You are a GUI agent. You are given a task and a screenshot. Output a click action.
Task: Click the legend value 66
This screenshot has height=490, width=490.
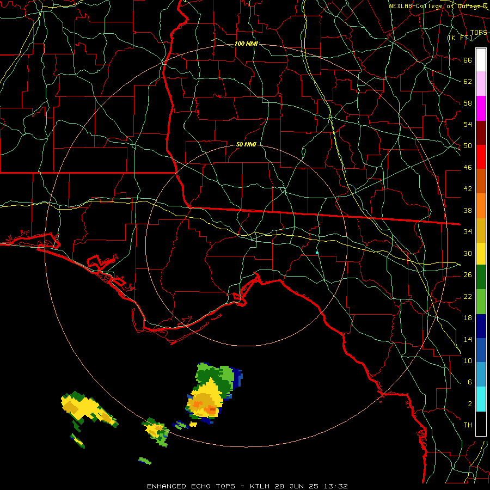point(468,60)
